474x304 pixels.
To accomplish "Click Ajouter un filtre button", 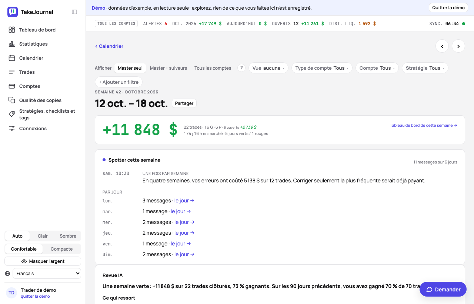I will 118,82.
